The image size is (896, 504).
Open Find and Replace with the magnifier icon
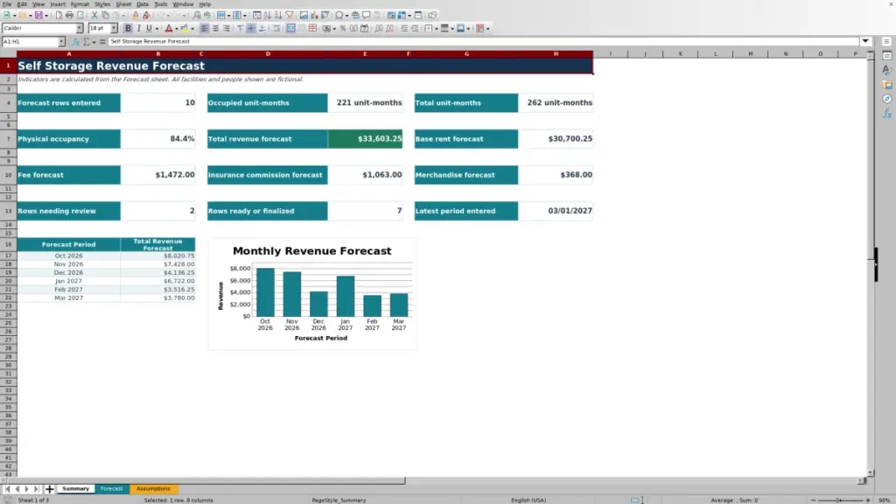(197, 15)
